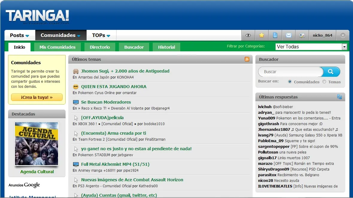The width and height of the screenshot is (353, 198).
Task: Open sargentopepper Sobre el cupon reply
Action: 298,146
